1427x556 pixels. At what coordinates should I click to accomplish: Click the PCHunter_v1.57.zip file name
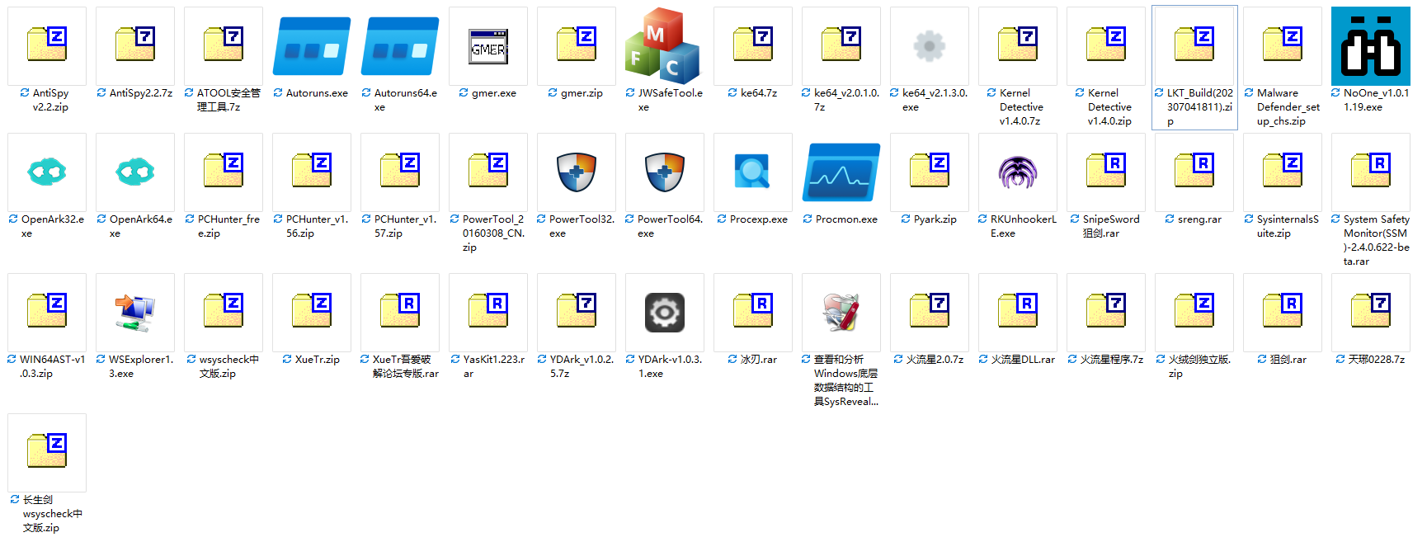(405, 226)
